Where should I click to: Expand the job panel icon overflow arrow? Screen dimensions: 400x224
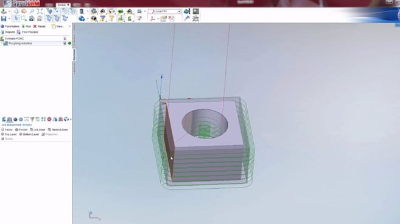pyautogui.click(x=71, y=119)
